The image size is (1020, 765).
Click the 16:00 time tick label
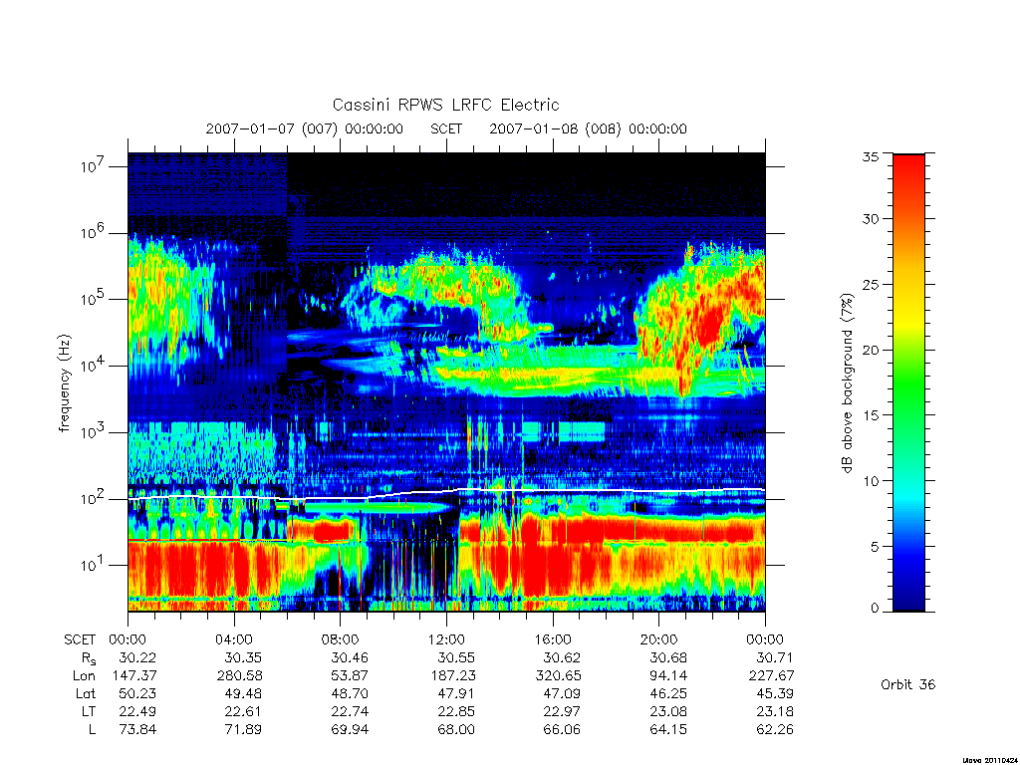click(x=553, y=639)
